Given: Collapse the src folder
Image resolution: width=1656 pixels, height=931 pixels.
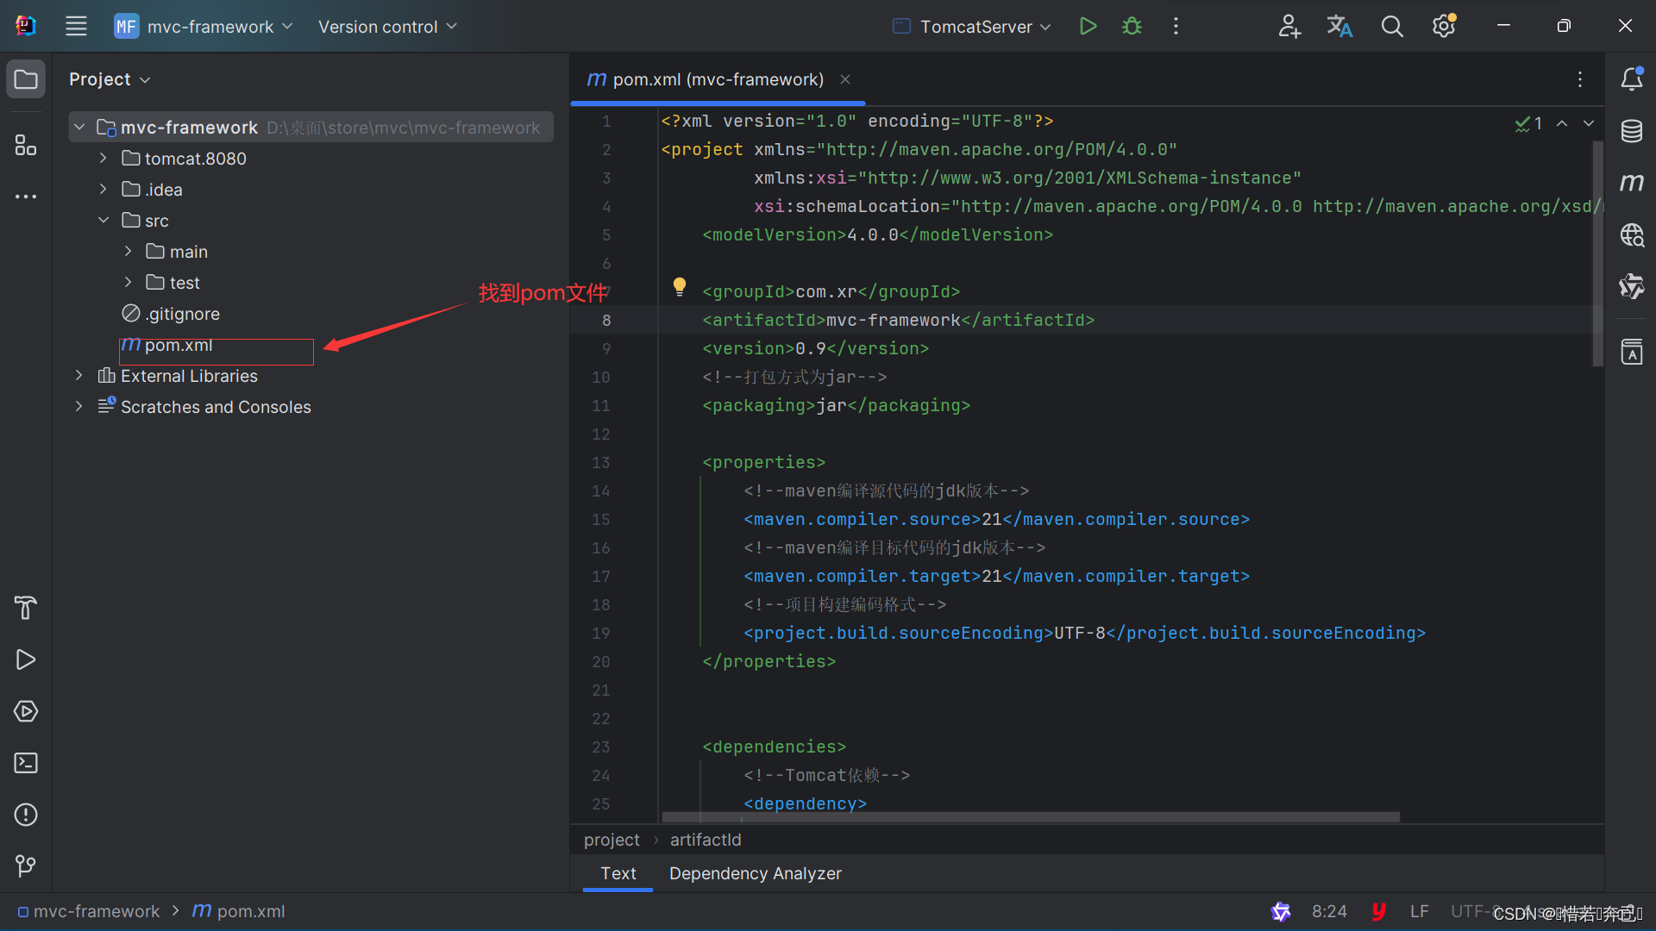Looking at the screenshot, I should (x=103, y=221).
